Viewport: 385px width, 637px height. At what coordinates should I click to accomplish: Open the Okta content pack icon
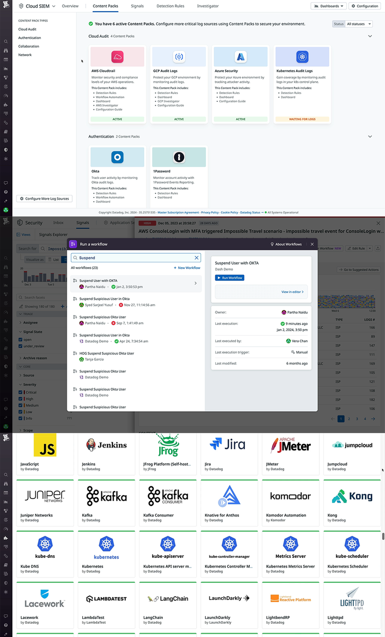pos(117,157)
